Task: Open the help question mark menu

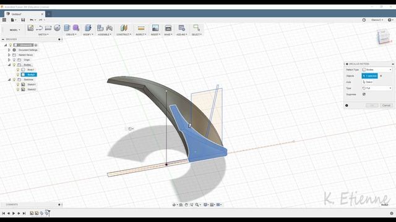Action: point(390,20)
